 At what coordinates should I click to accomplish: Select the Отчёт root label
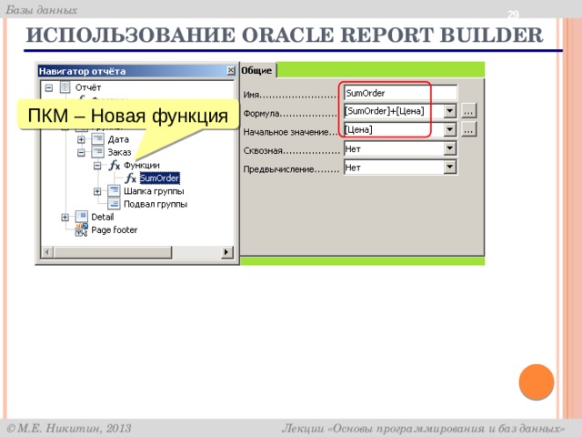point(88,87)
